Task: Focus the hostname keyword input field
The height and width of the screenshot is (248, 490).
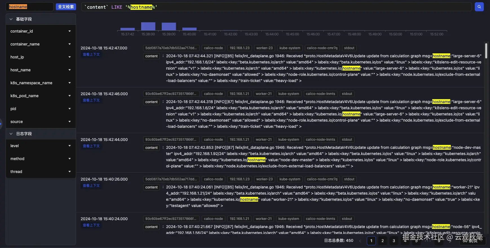Action: click(x=30, y=7)
